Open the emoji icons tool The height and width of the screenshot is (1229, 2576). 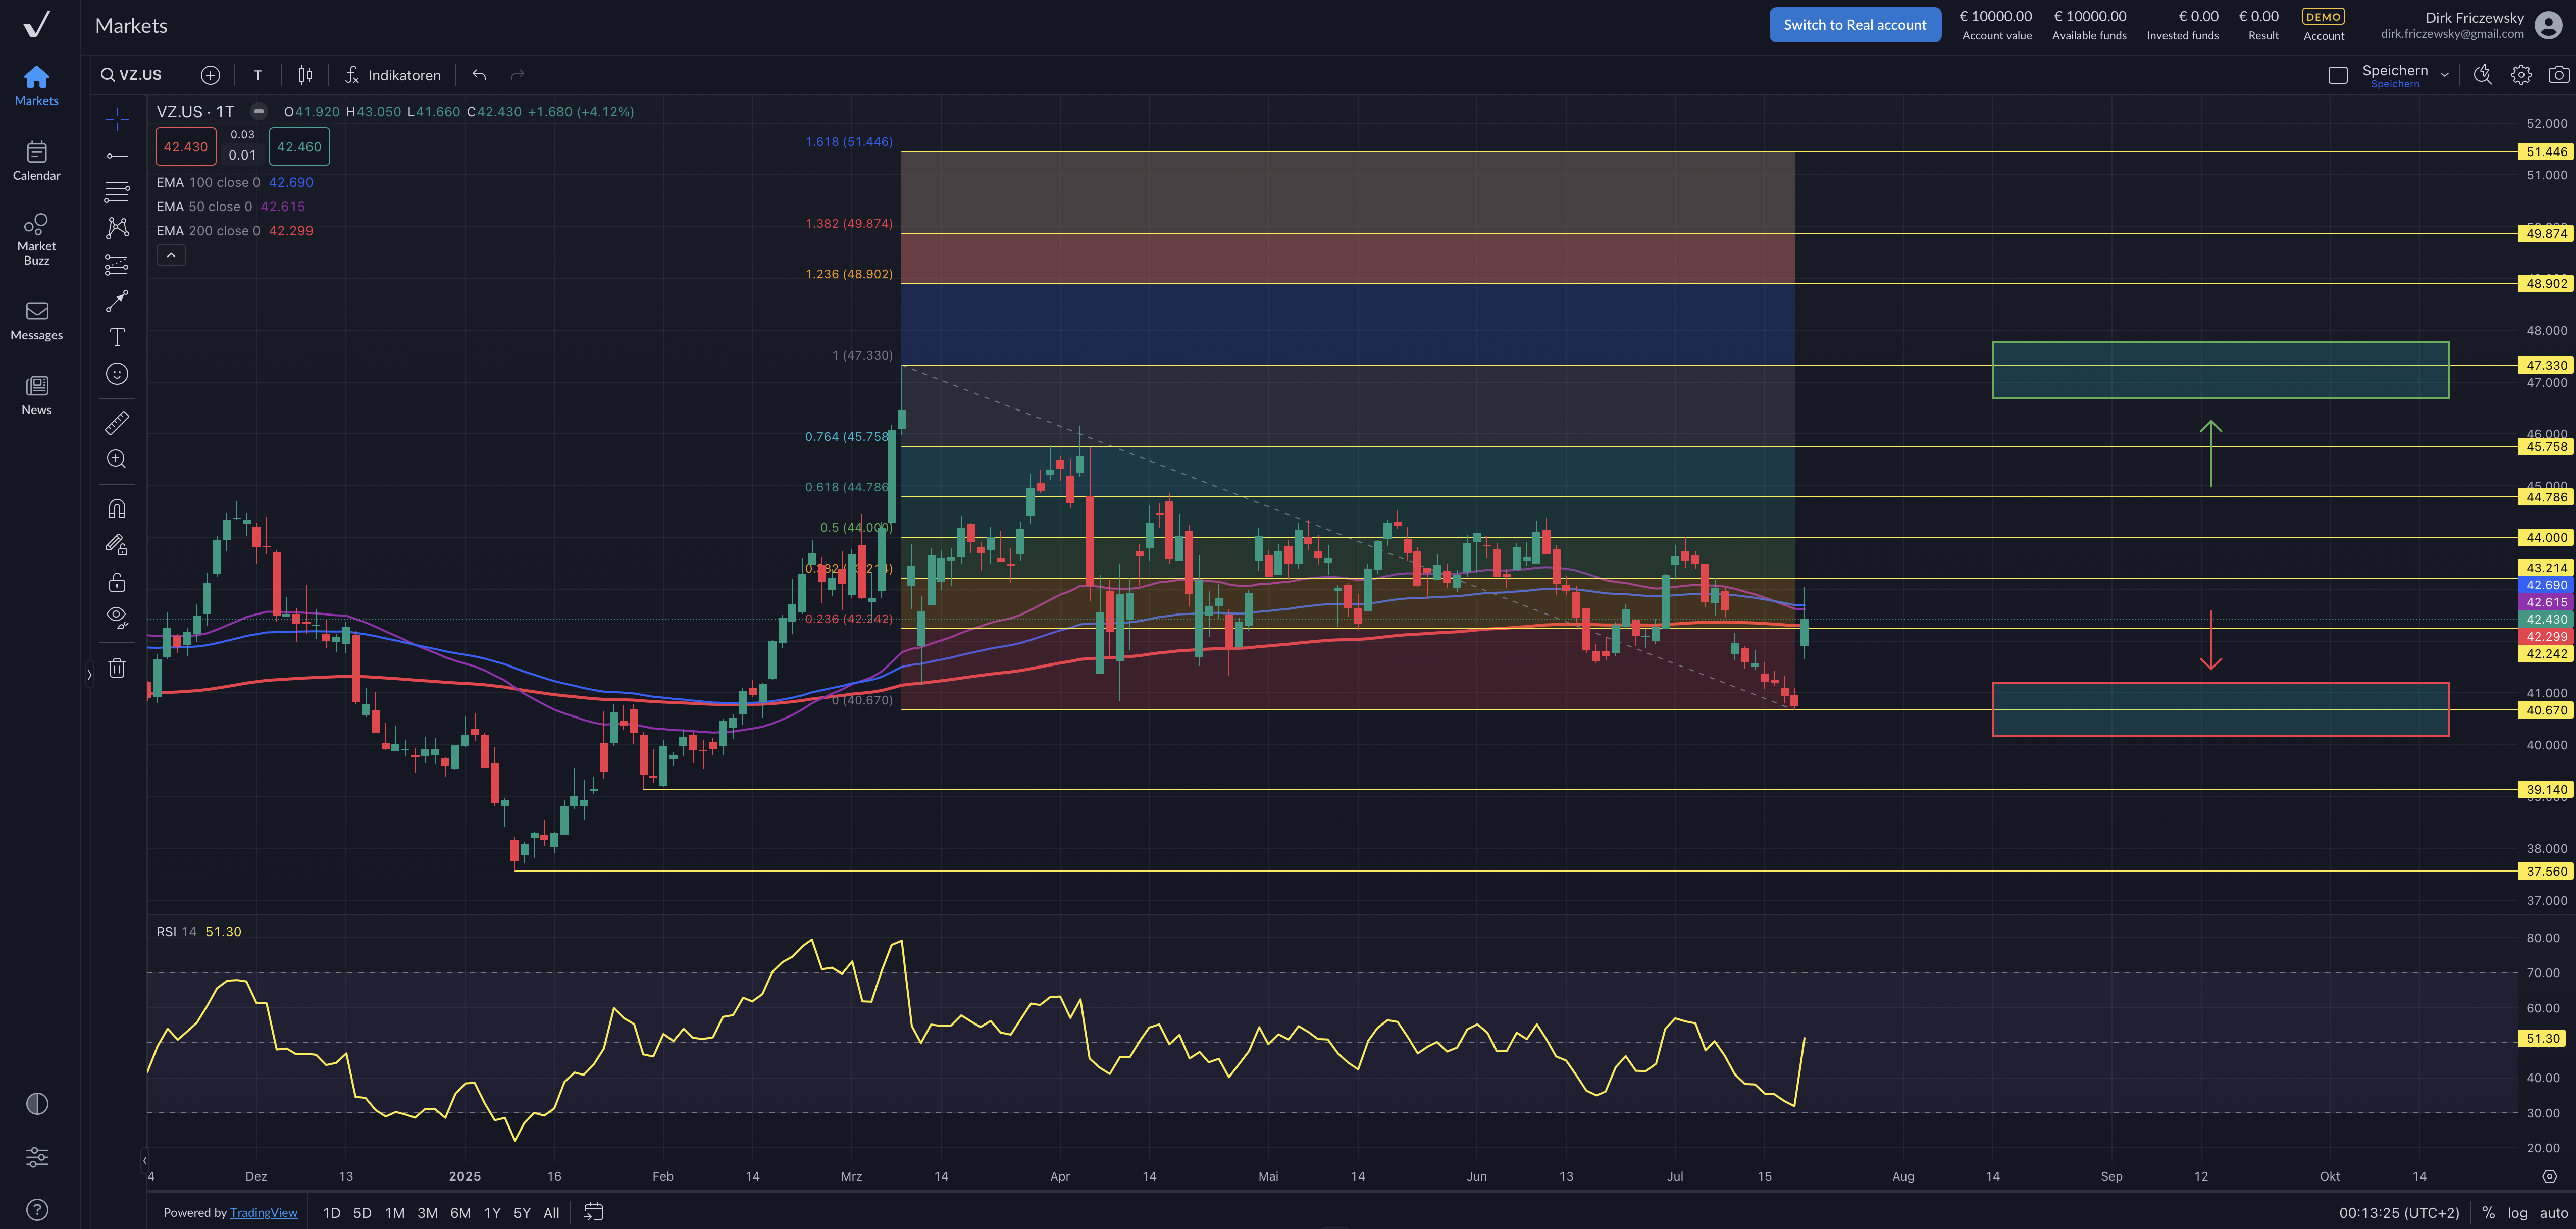tap(117, 374)
